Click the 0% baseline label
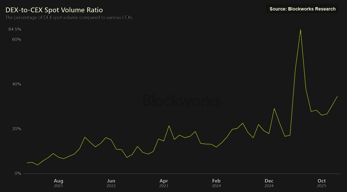This screenshot has height=192, width=347. coord(19,173)
